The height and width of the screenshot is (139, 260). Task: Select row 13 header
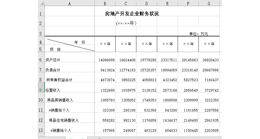click(41, 128)
